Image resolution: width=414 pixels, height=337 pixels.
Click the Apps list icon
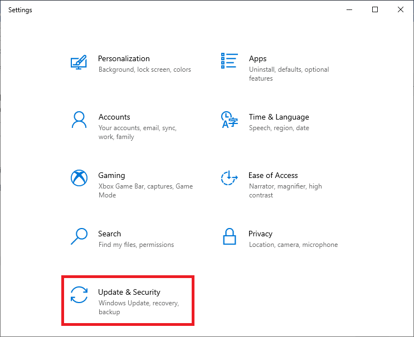(x=230, y=61)
